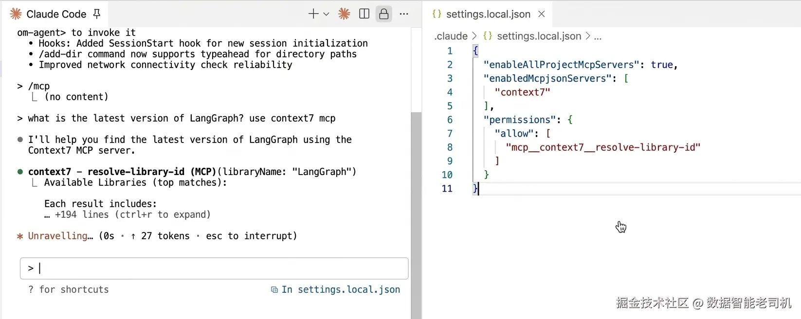Click "mcp__context7__resolve-library-id" string on line 8
801x319 pixels.
[x=603, y=147]
